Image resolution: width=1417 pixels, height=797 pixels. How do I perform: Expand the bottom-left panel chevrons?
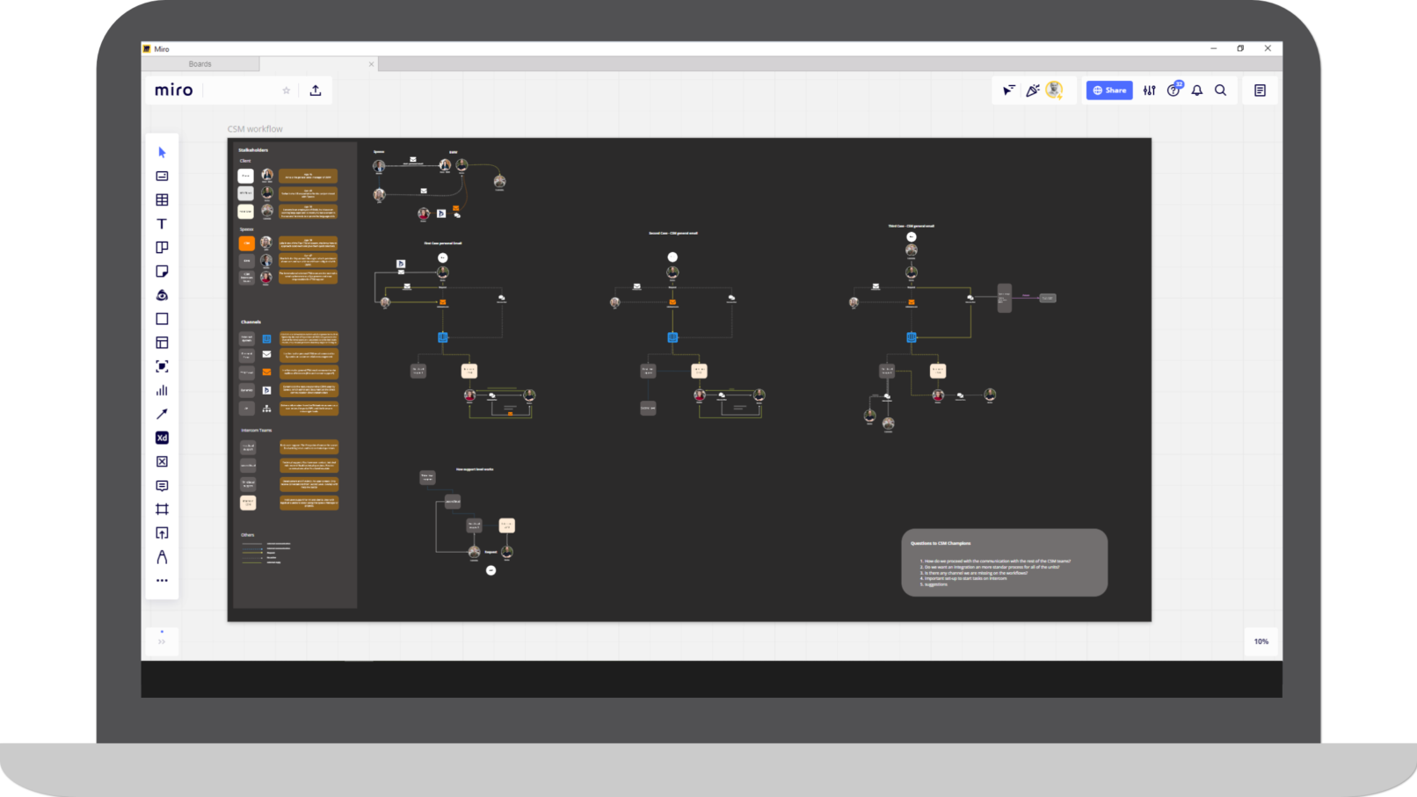(162, 642)
